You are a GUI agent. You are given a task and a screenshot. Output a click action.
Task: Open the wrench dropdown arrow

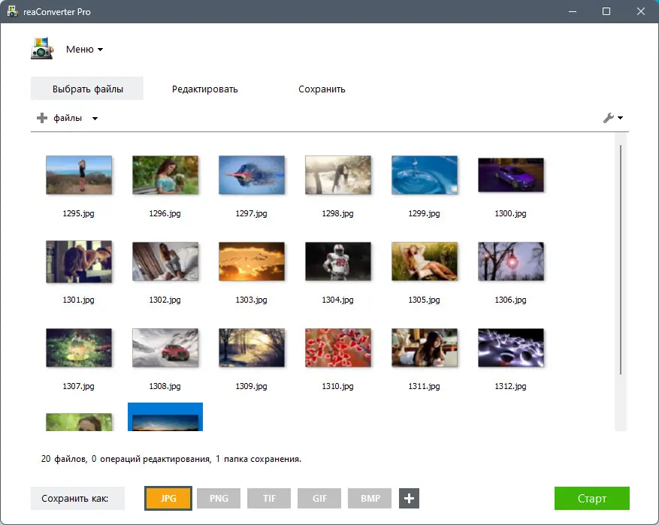click(619, 118)
